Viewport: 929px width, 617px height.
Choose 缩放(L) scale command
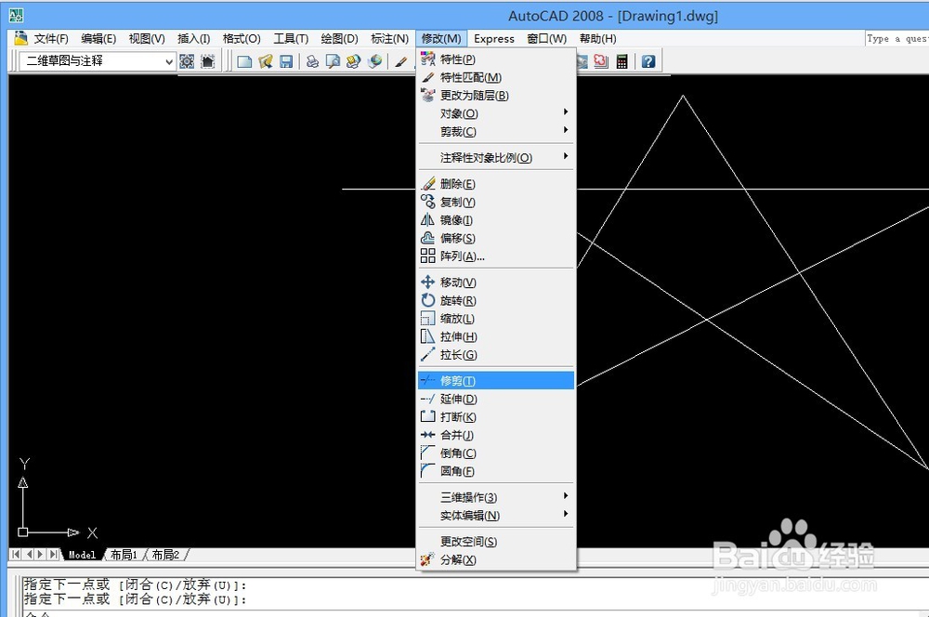pyautogui.click(x=496, y=319)
